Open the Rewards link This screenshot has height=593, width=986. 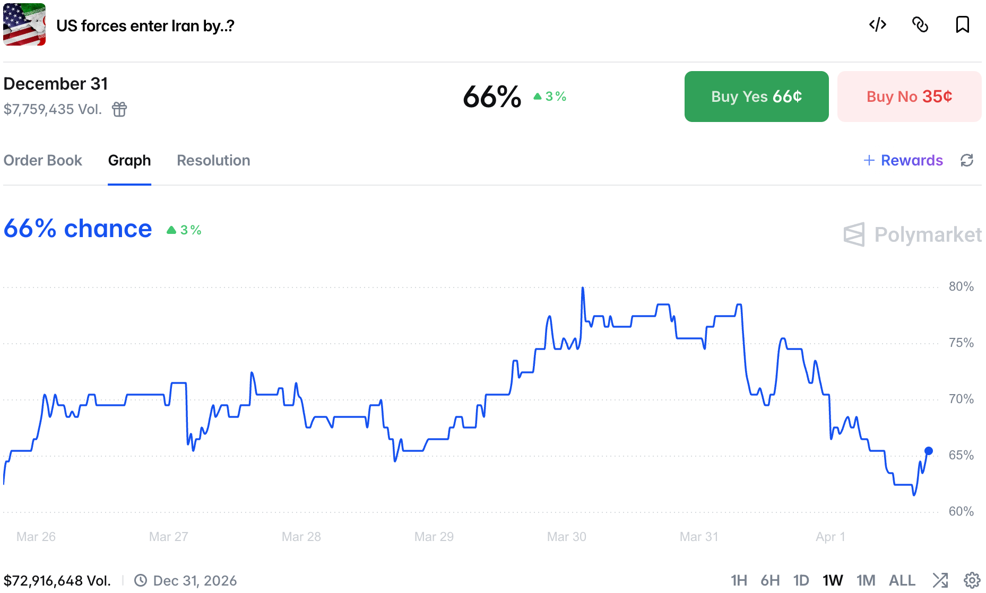[x=903, y=160]
